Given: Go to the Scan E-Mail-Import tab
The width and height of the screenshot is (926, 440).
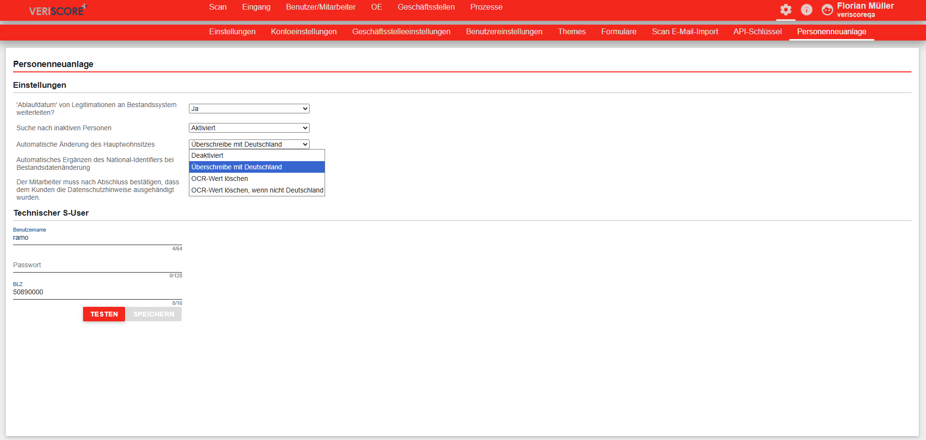Looking at the screenshot, I should [x=684, y=32].
